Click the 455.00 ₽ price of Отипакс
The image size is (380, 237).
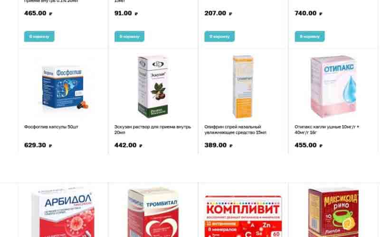309,145
